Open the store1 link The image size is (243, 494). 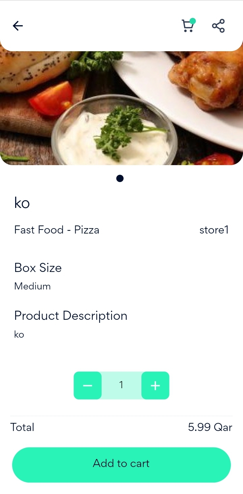[x=214, y=230]
